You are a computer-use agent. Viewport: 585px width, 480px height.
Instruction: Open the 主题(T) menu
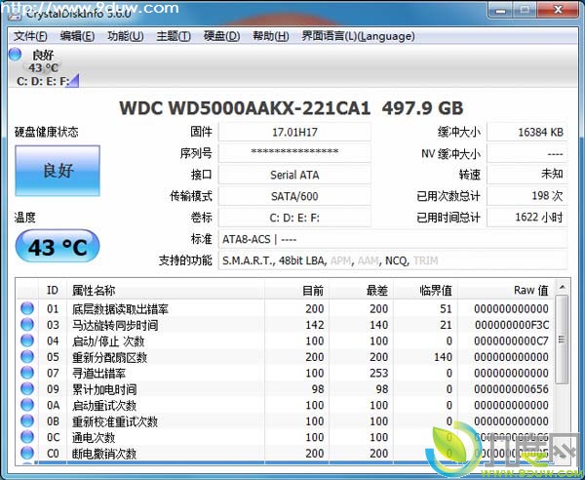pyautogui.click(x=174, y=36)
